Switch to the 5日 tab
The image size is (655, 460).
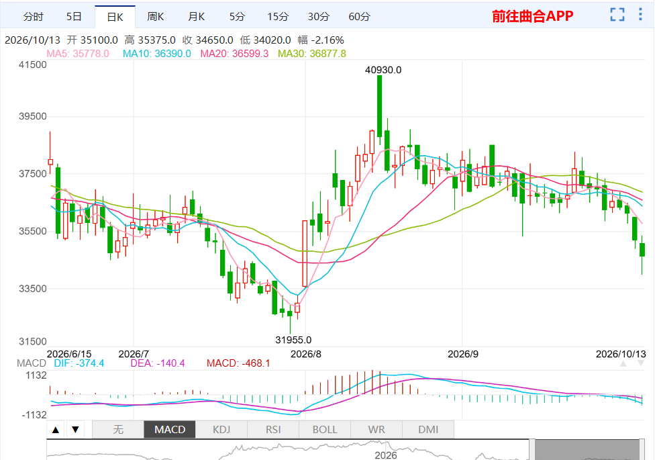tap(74, 17)
